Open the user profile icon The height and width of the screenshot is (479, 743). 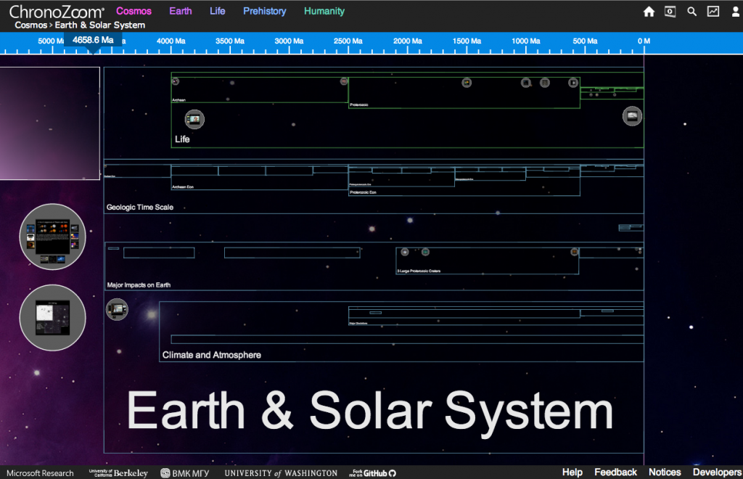(736, 12)
